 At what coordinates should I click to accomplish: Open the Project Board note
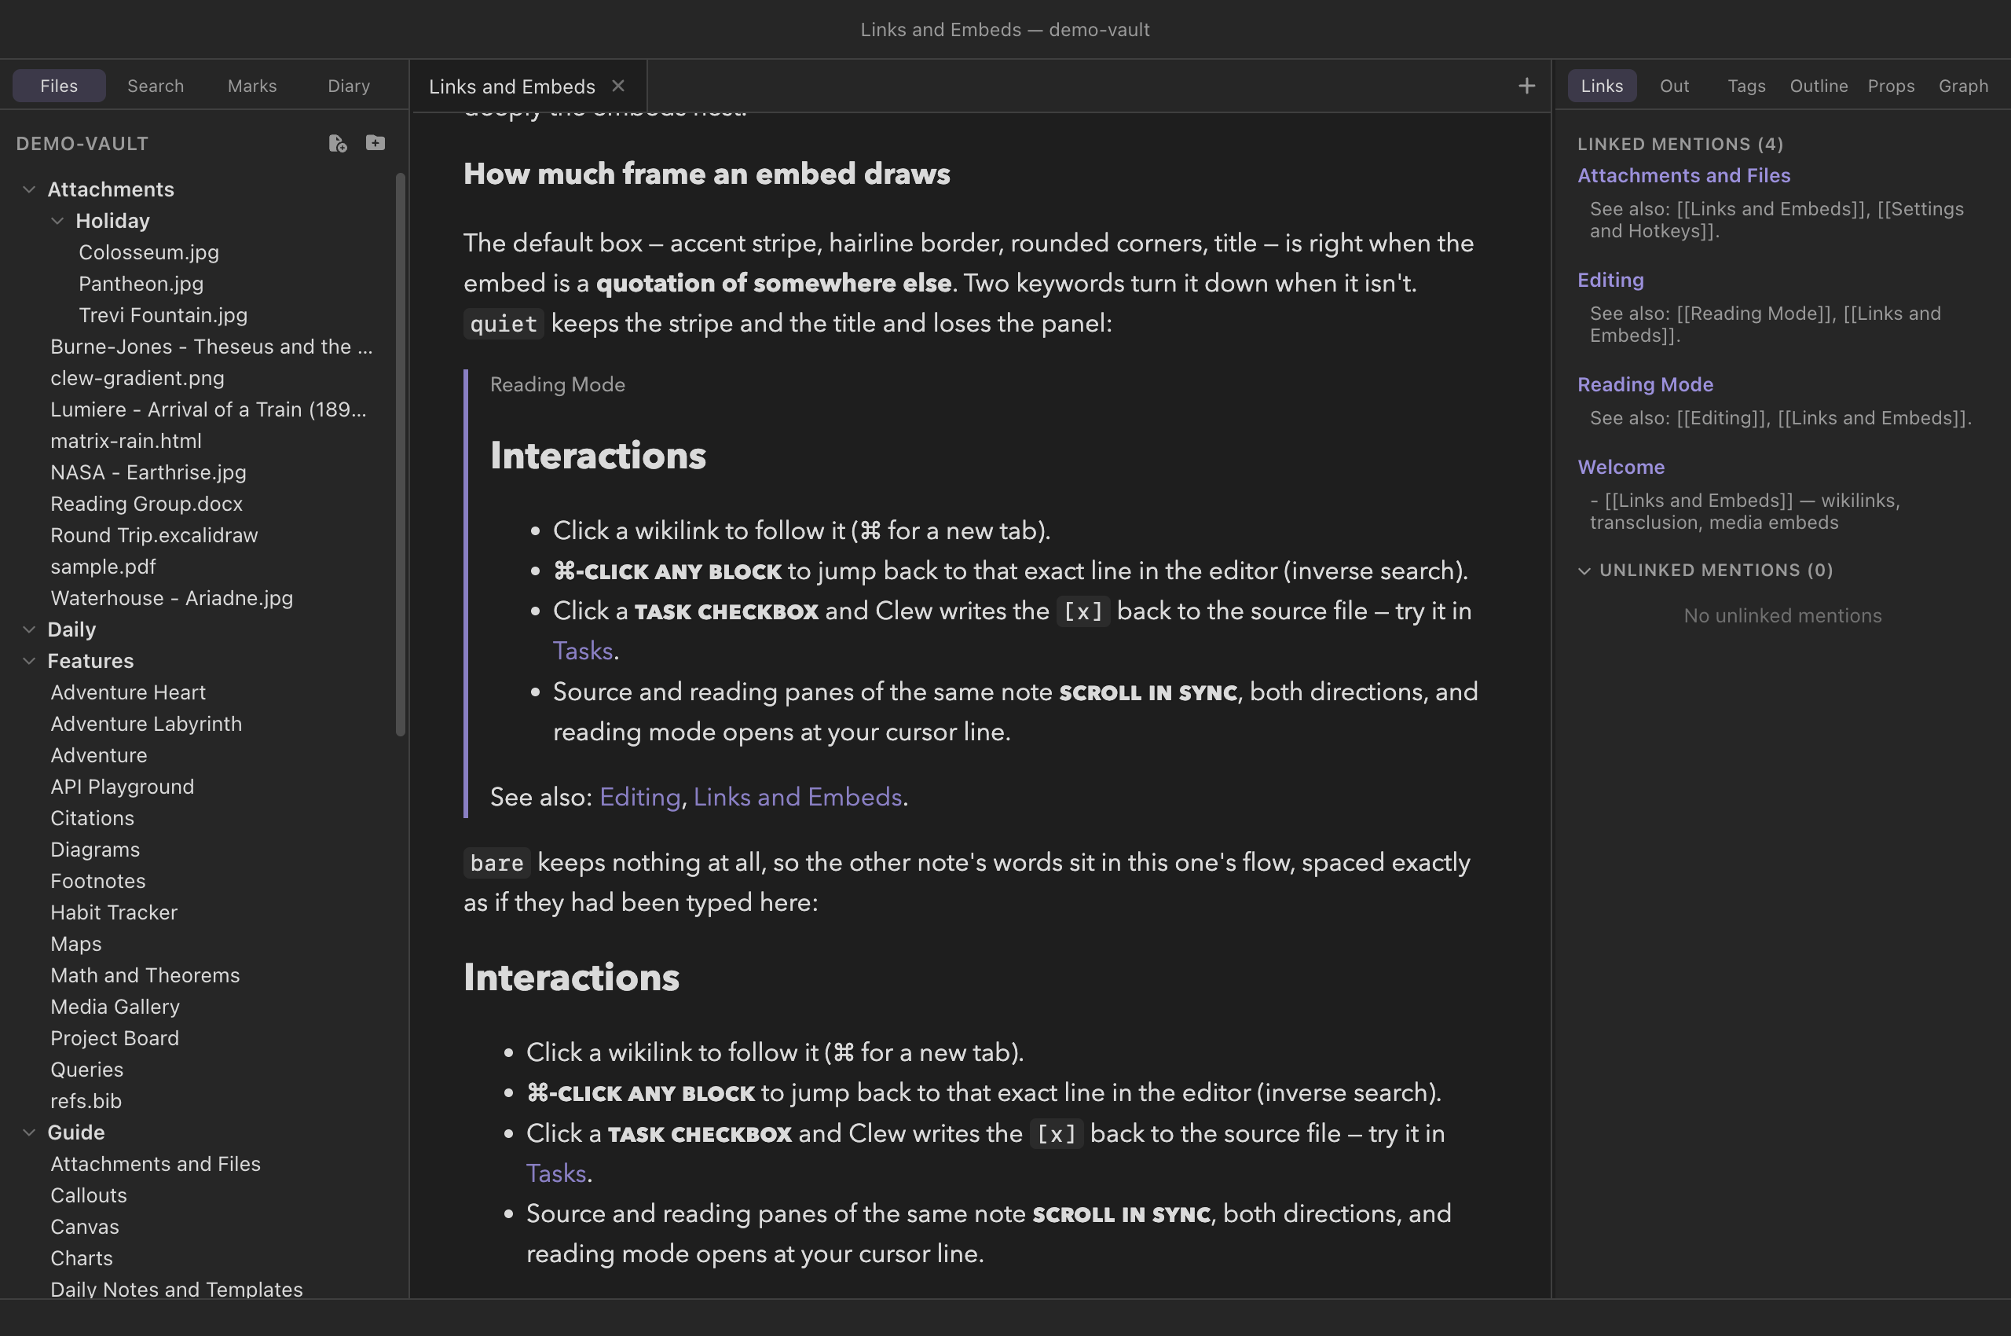pos(115,1040)
